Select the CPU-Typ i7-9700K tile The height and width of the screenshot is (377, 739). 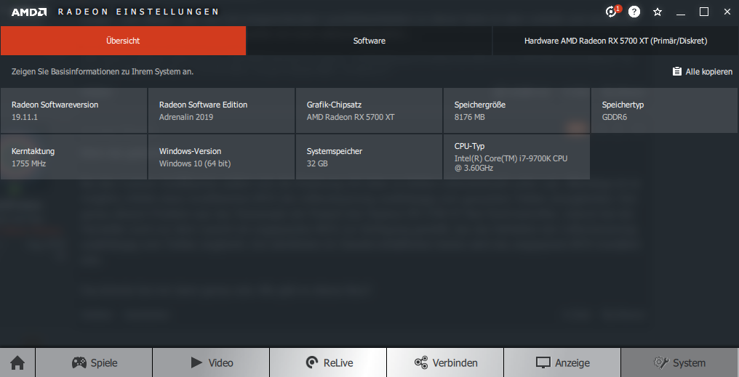pyautogui.click(x=516, y=157)
